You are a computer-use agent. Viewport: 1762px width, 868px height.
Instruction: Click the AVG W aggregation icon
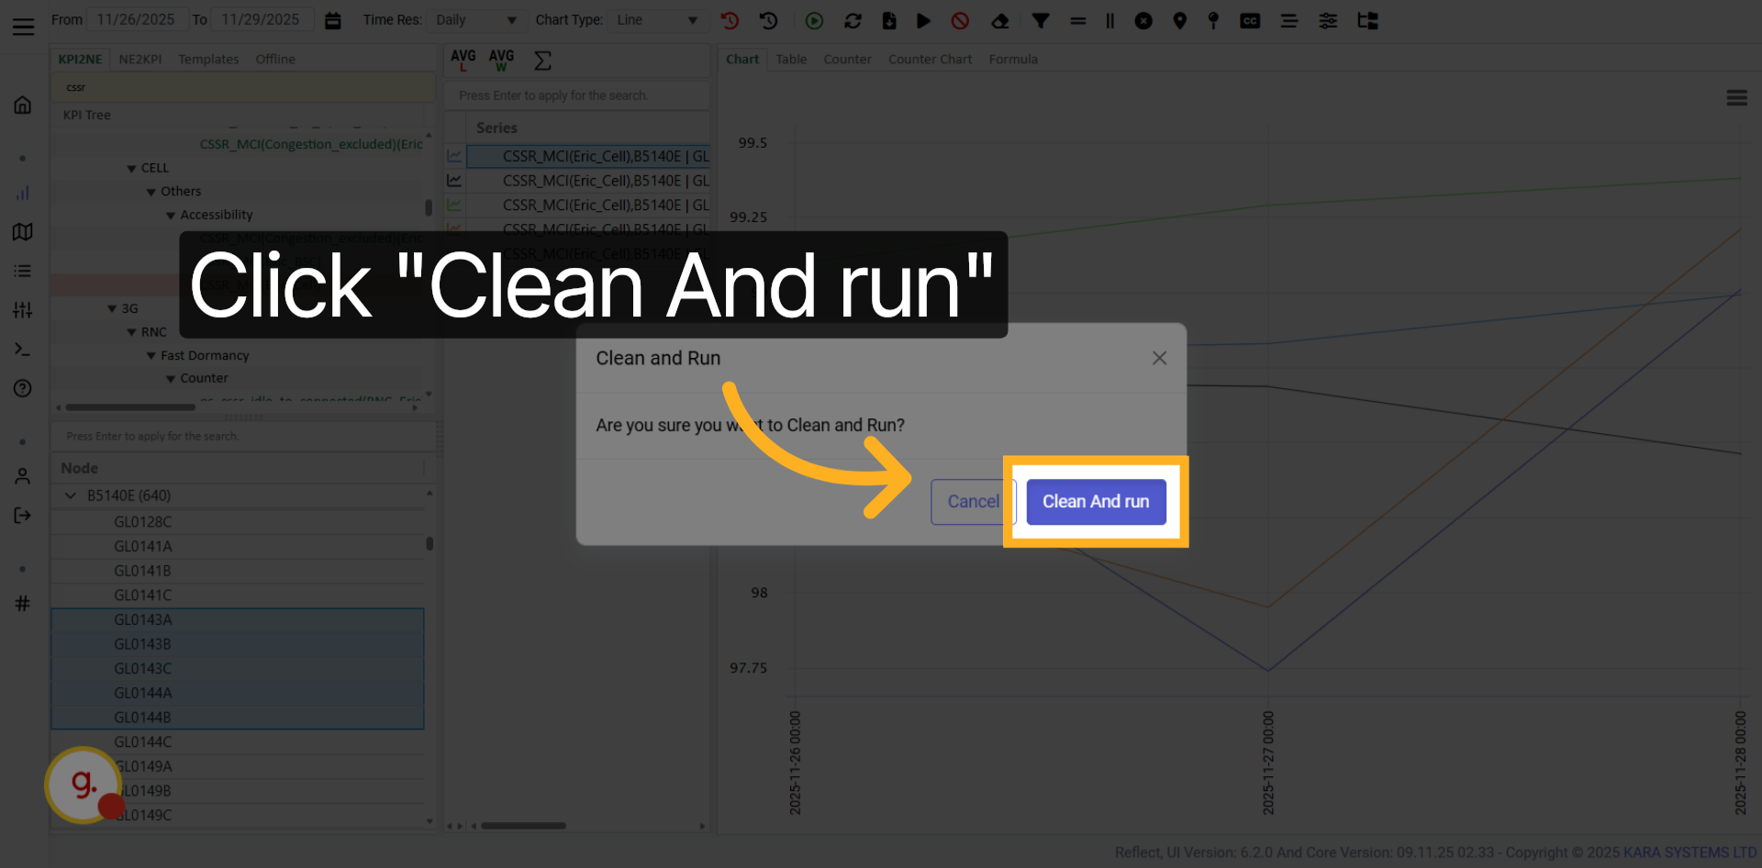coord(501,61)
